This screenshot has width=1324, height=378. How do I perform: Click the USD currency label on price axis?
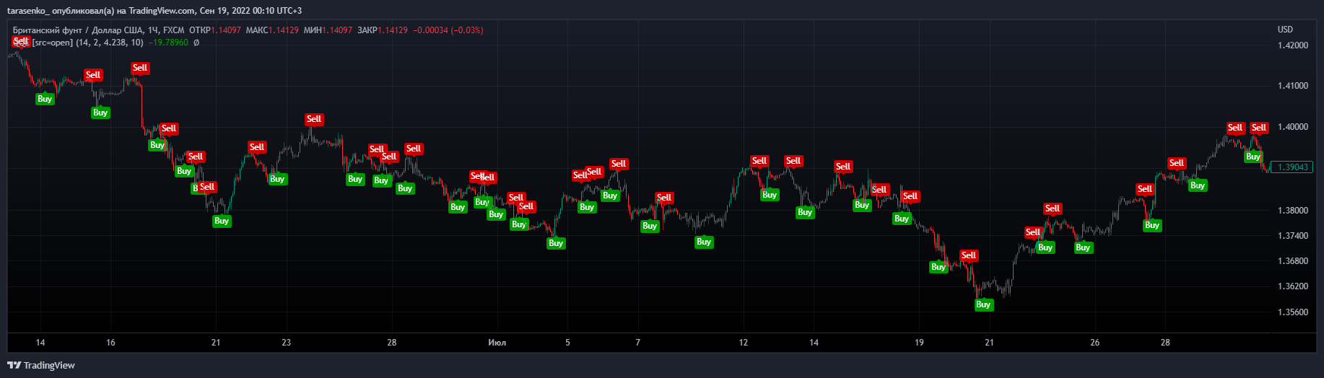pyautogui.click(x=1285, y=30)
